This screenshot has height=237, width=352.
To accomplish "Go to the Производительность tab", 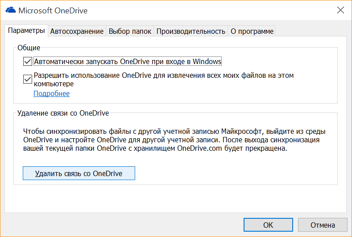I will [x=190, y=31].
